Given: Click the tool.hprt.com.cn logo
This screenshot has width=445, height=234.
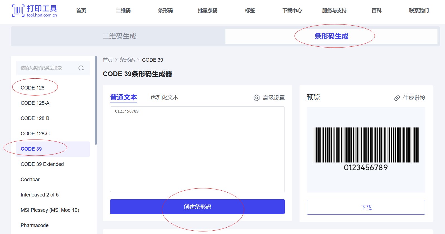Looking at the screenshot, I should coord(35,11).
